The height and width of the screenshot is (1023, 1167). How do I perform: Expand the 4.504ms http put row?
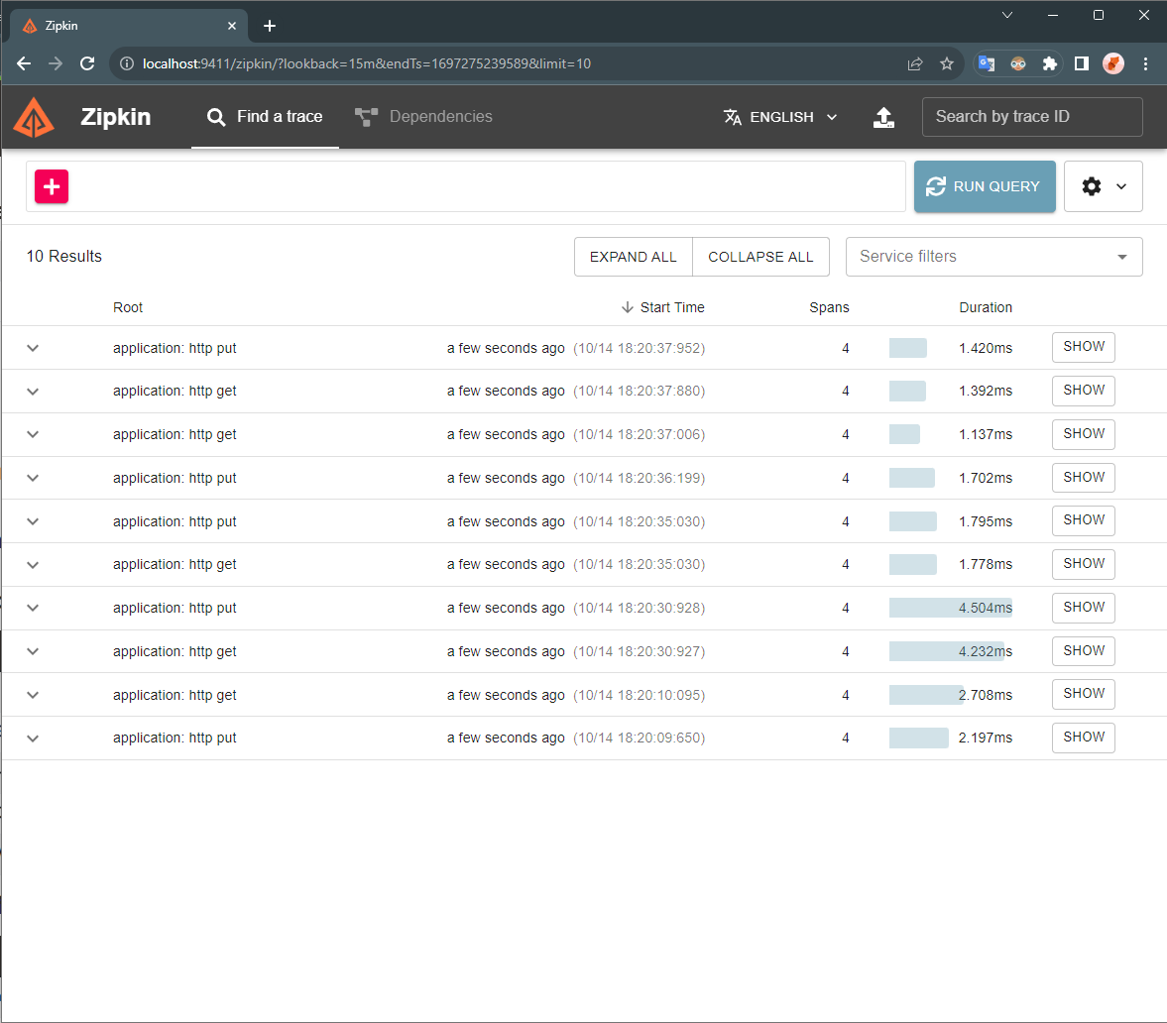33,608
